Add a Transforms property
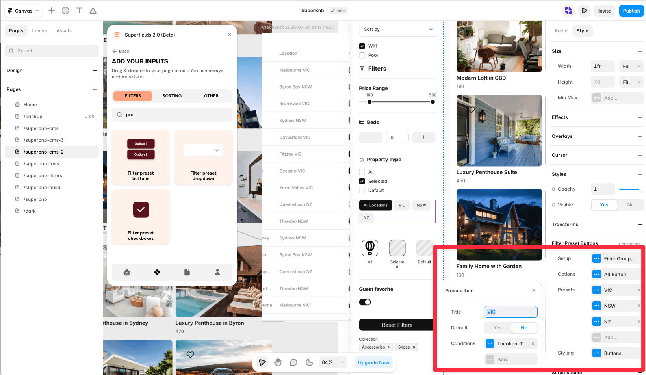 click(x=640, y=225)
